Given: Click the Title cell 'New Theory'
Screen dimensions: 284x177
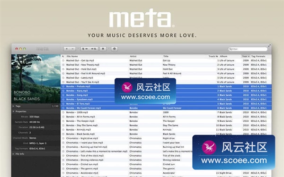Looking at the screenshot, I should 169,65.
